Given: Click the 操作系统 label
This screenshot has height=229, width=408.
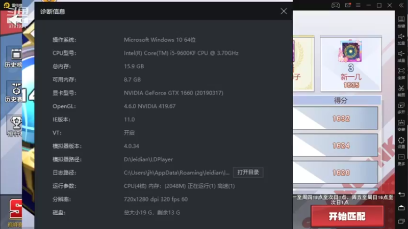Looking at the screenshot, I should 64,40.
